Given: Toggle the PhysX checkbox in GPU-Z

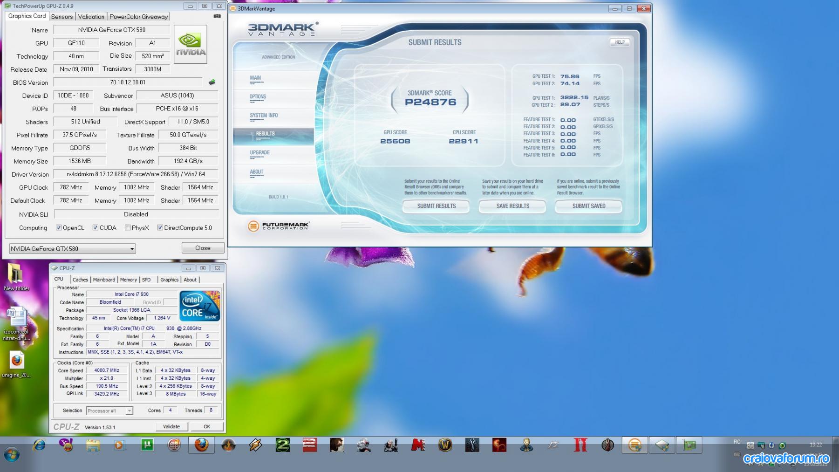Looking at the screenshot, I should 128,228.
